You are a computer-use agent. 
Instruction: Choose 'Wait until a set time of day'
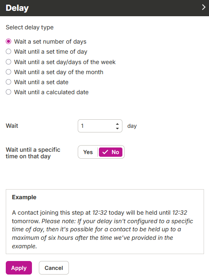(x=8, y=52)
